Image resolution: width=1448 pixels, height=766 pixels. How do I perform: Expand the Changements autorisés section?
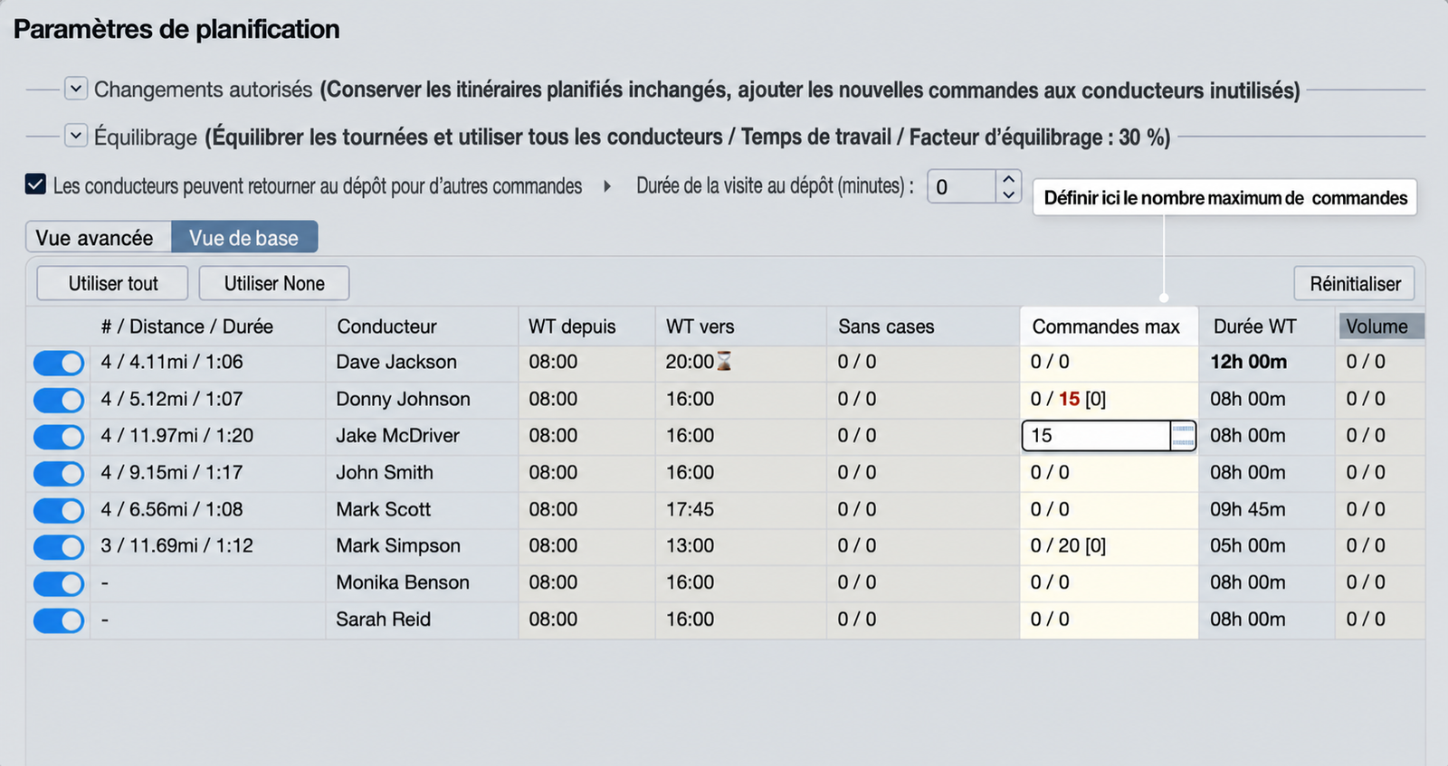tap(76, 89)
